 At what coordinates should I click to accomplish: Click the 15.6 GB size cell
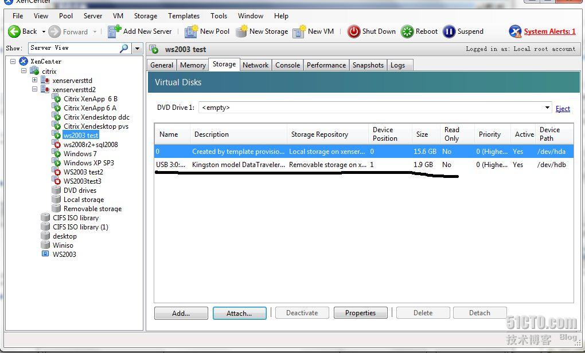424,152
